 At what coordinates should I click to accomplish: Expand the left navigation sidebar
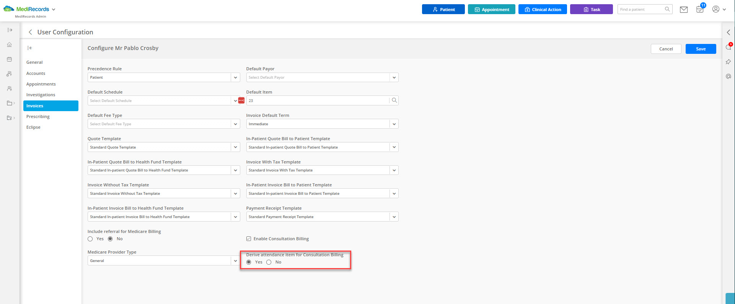point(10,30)
